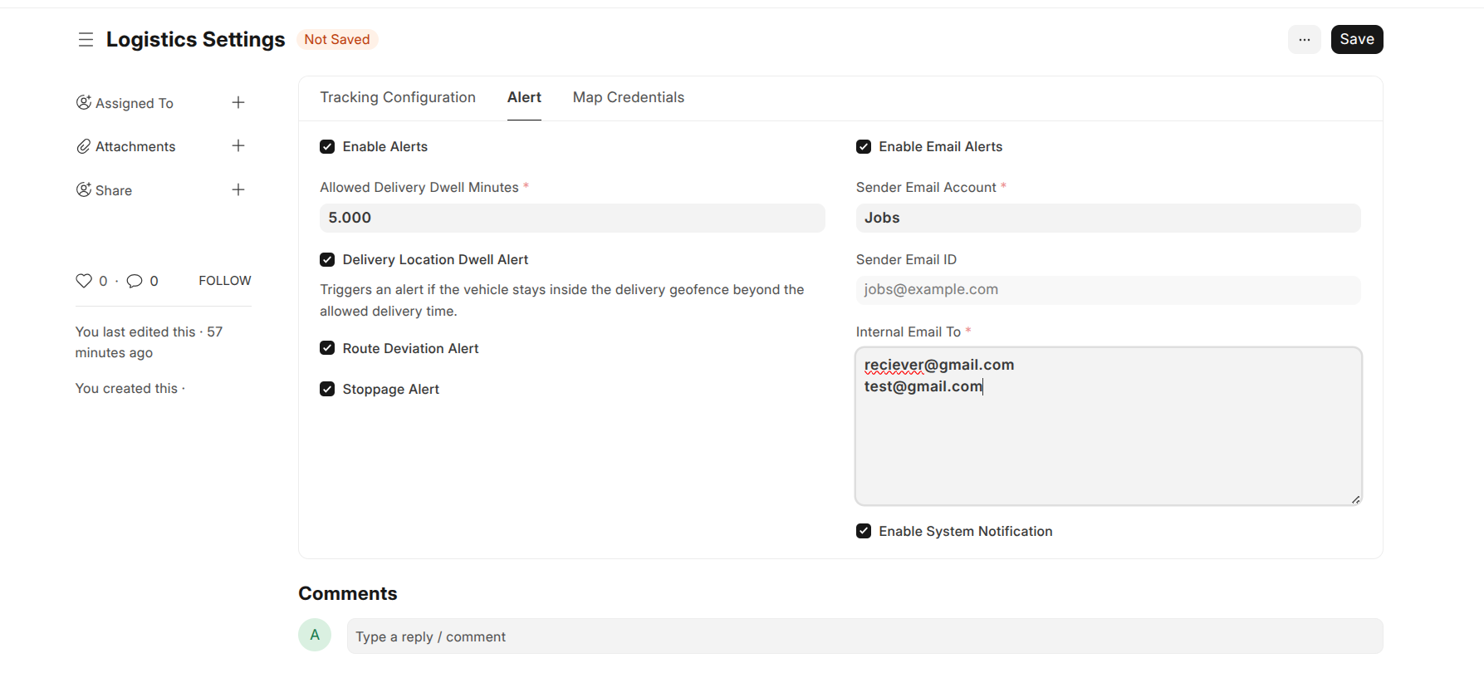Focus the Allowed Delivery Dwell Minutes field

coord(572,219)
